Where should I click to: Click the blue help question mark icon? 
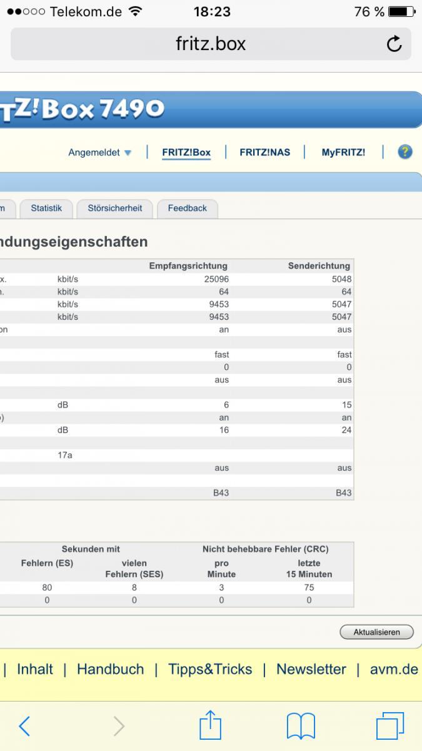[x=405, y=151]
